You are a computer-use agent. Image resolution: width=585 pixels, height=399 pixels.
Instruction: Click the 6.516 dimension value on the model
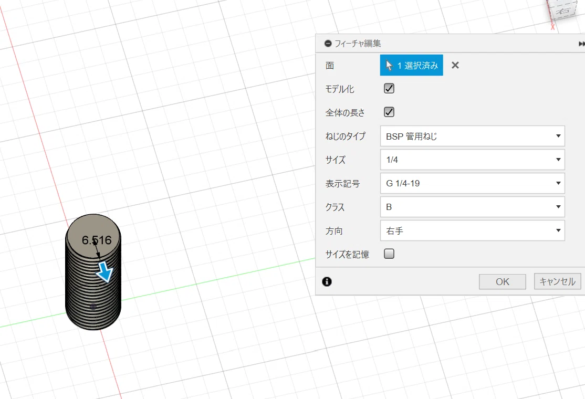[97, 240]
